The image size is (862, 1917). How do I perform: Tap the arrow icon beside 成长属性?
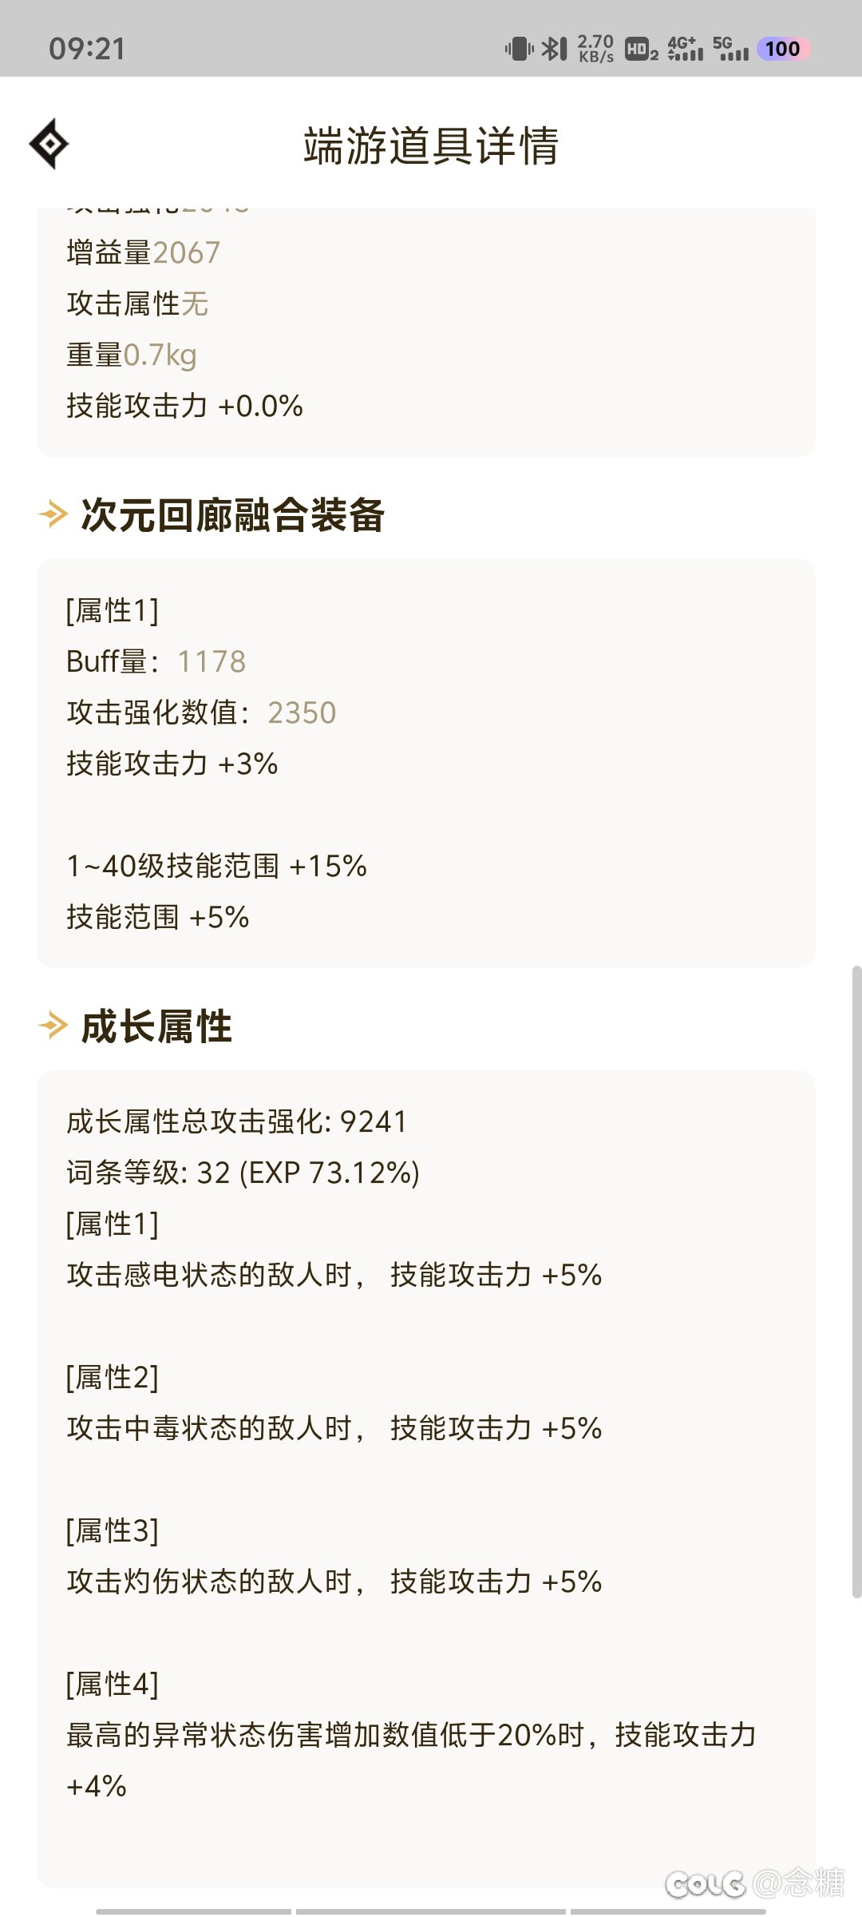click(53, 1025)
